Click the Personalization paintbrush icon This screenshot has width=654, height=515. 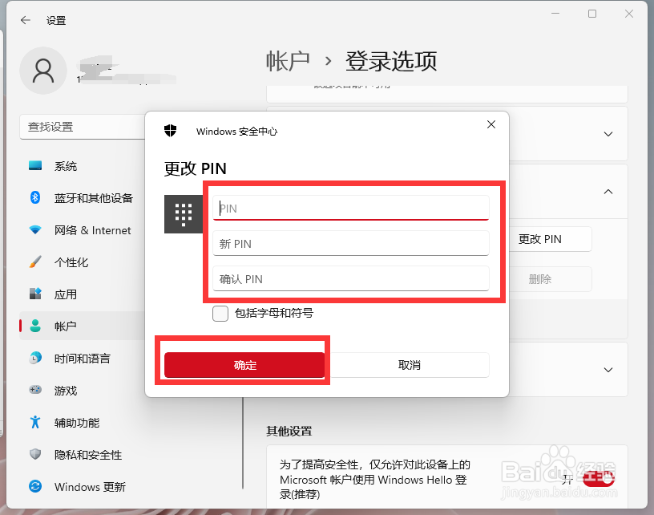[35, 262]
